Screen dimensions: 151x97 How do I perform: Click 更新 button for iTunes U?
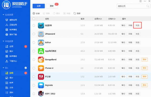[x=145, y=68]
